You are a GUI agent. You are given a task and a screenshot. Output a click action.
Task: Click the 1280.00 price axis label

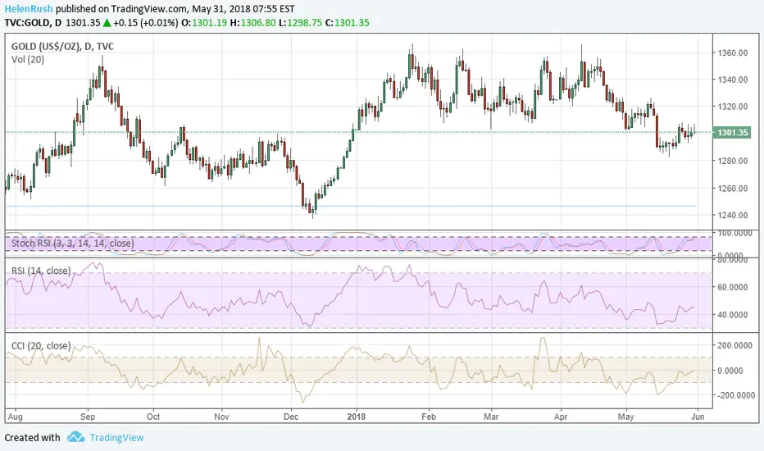pos(733,161)
